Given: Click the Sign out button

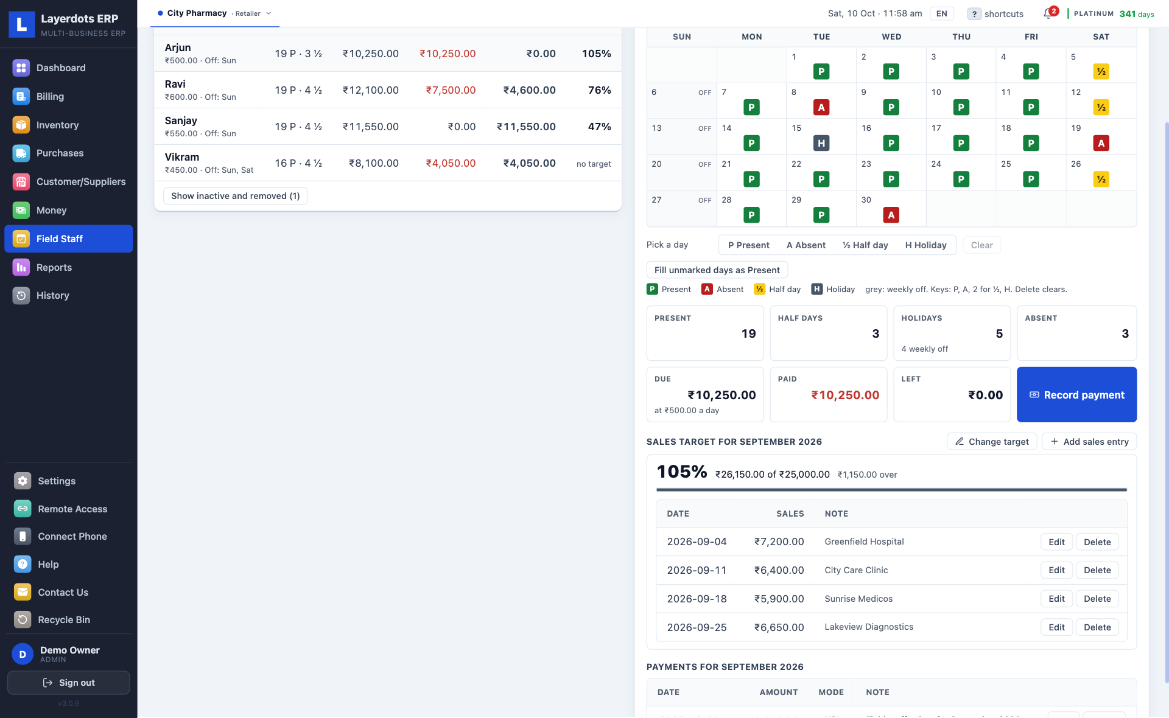Looking at the screenshot, I should (69, 683).
